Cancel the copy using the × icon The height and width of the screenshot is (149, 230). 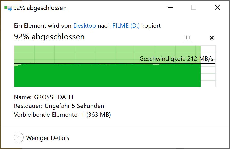[x=212, y=37]
